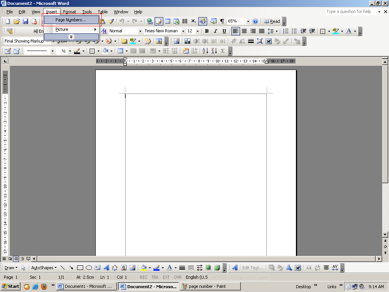Open the Tools menu
This screenshot has height=292, width=389.
click(87, 12)
